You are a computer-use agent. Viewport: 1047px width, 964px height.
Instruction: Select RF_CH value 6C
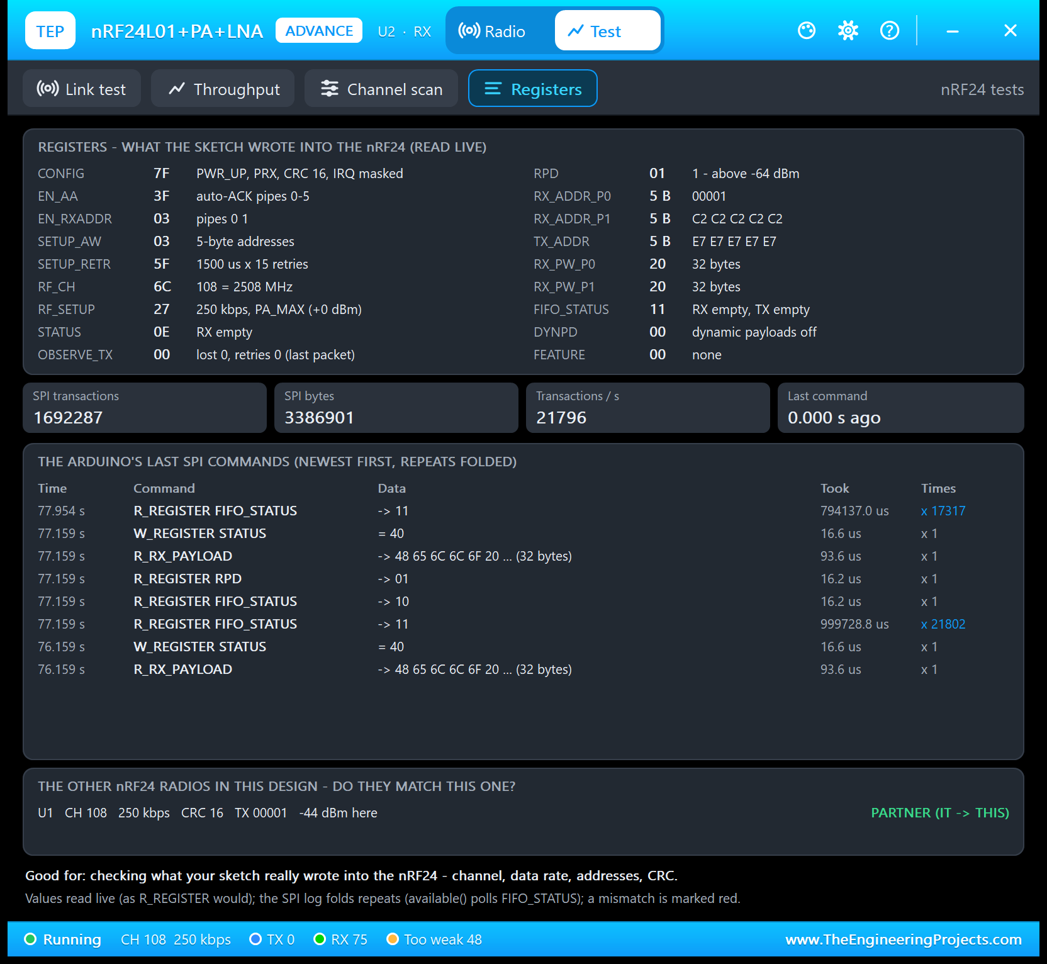coord(162,287)
